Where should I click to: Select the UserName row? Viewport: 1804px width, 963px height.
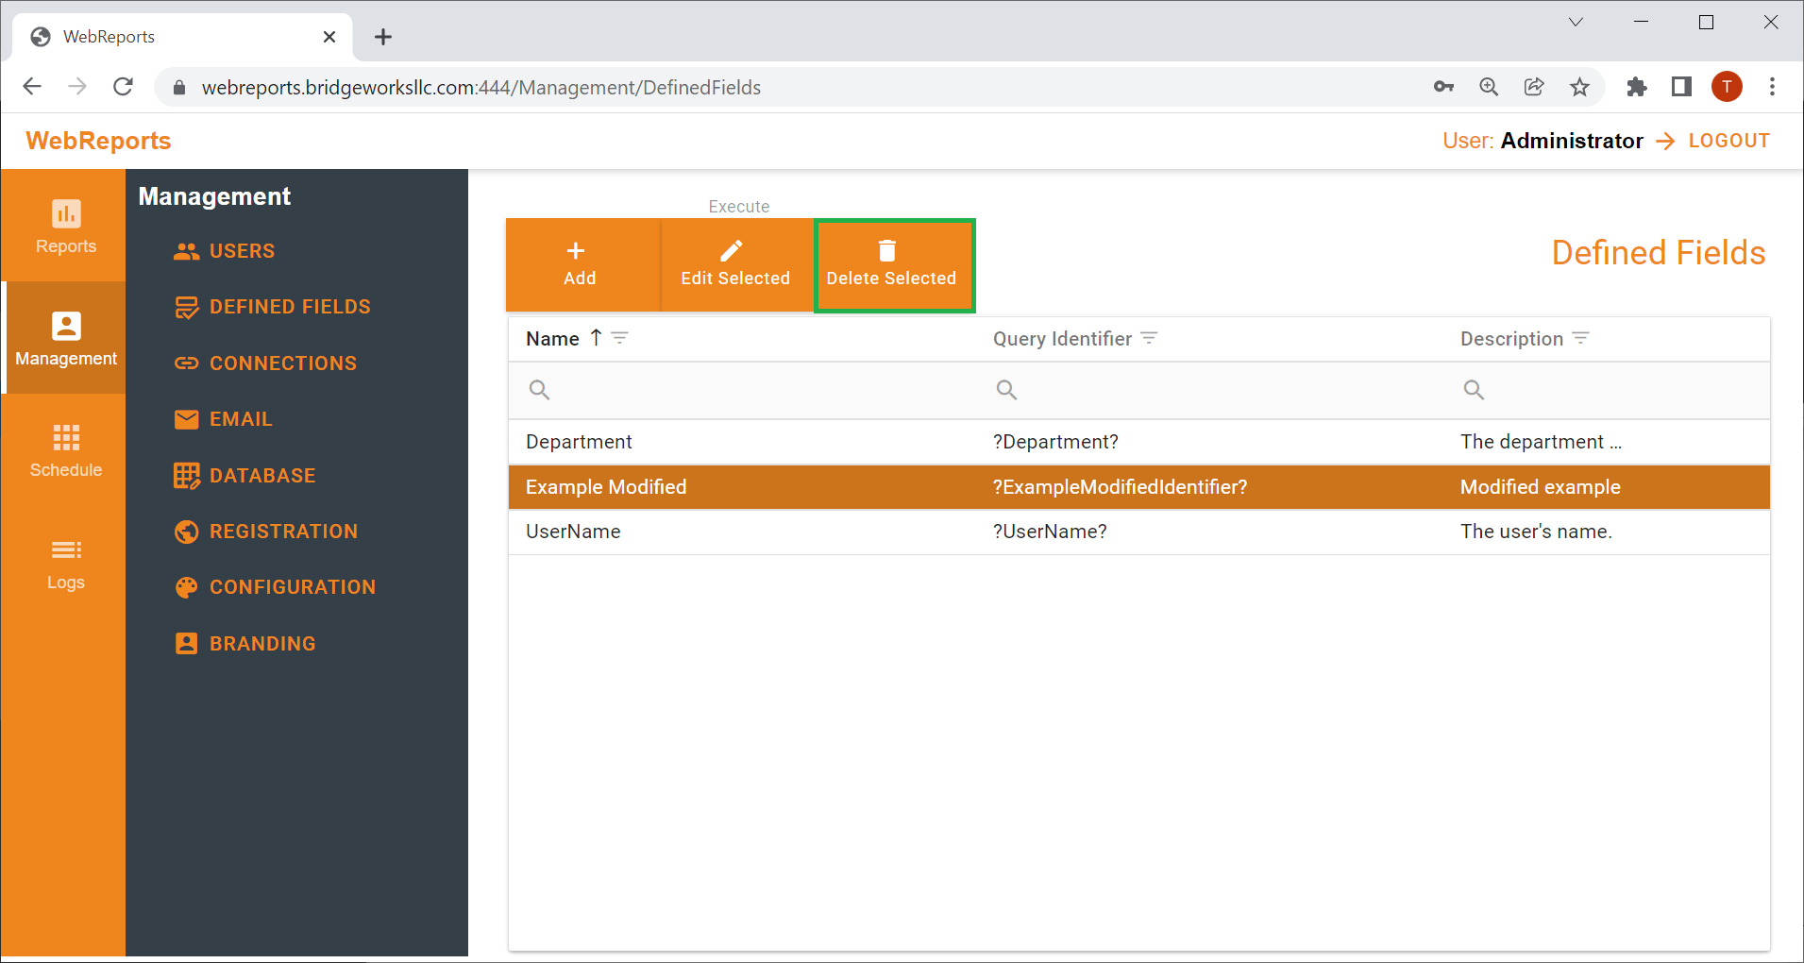tap(1138, 532)
